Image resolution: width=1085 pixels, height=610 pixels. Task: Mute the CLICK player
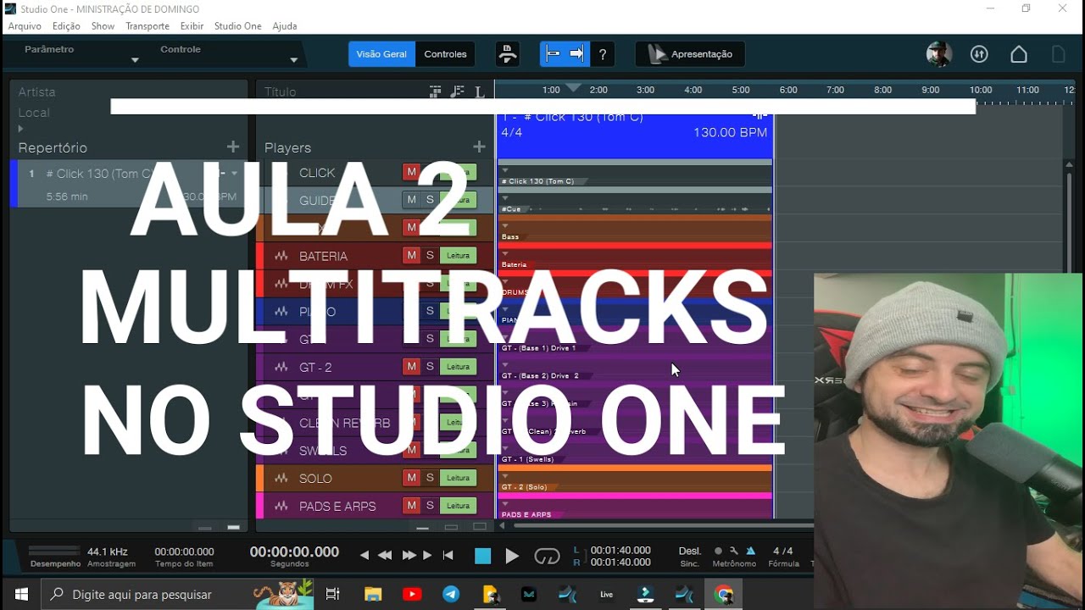pos(411,172)
